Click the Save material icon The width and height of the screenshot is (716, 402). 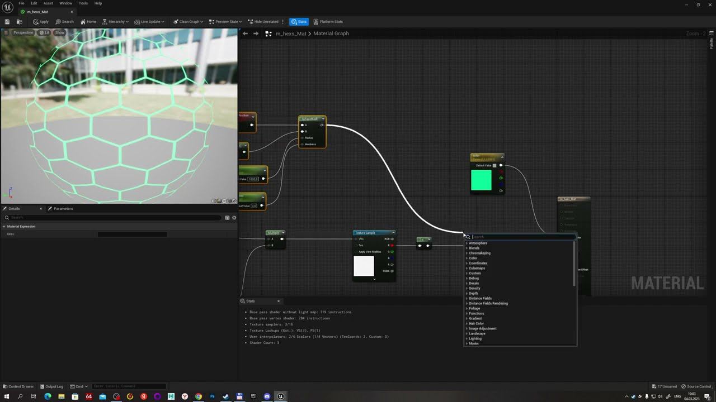8,22
